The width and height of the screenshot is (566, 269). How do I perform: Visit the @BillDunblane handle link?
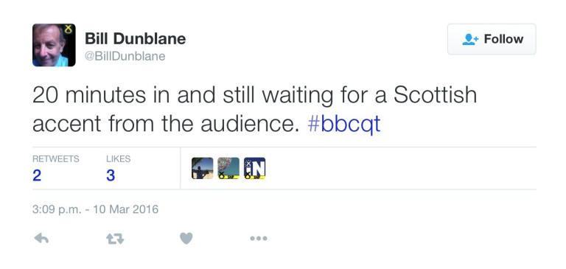pyautogui.click(x=125, y=56)
